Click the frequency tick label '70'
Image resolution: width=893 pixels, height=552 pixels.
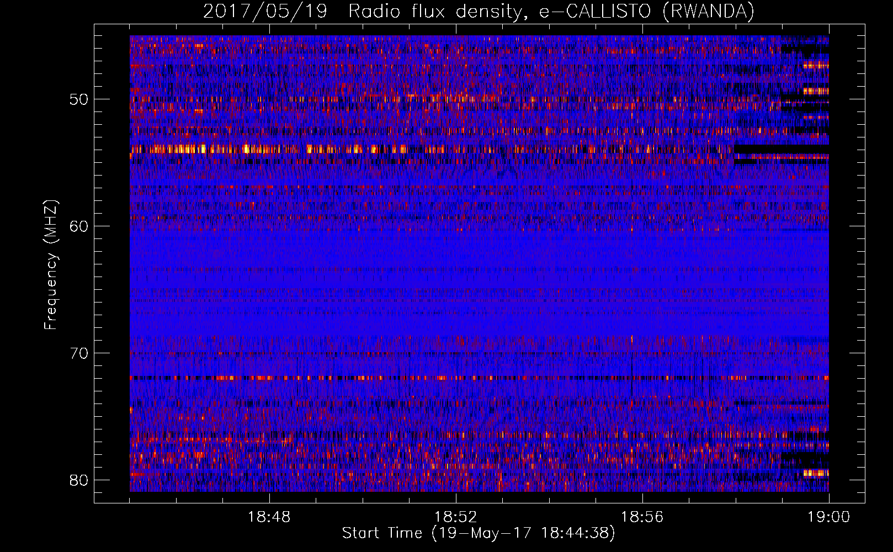pos(79,353)
